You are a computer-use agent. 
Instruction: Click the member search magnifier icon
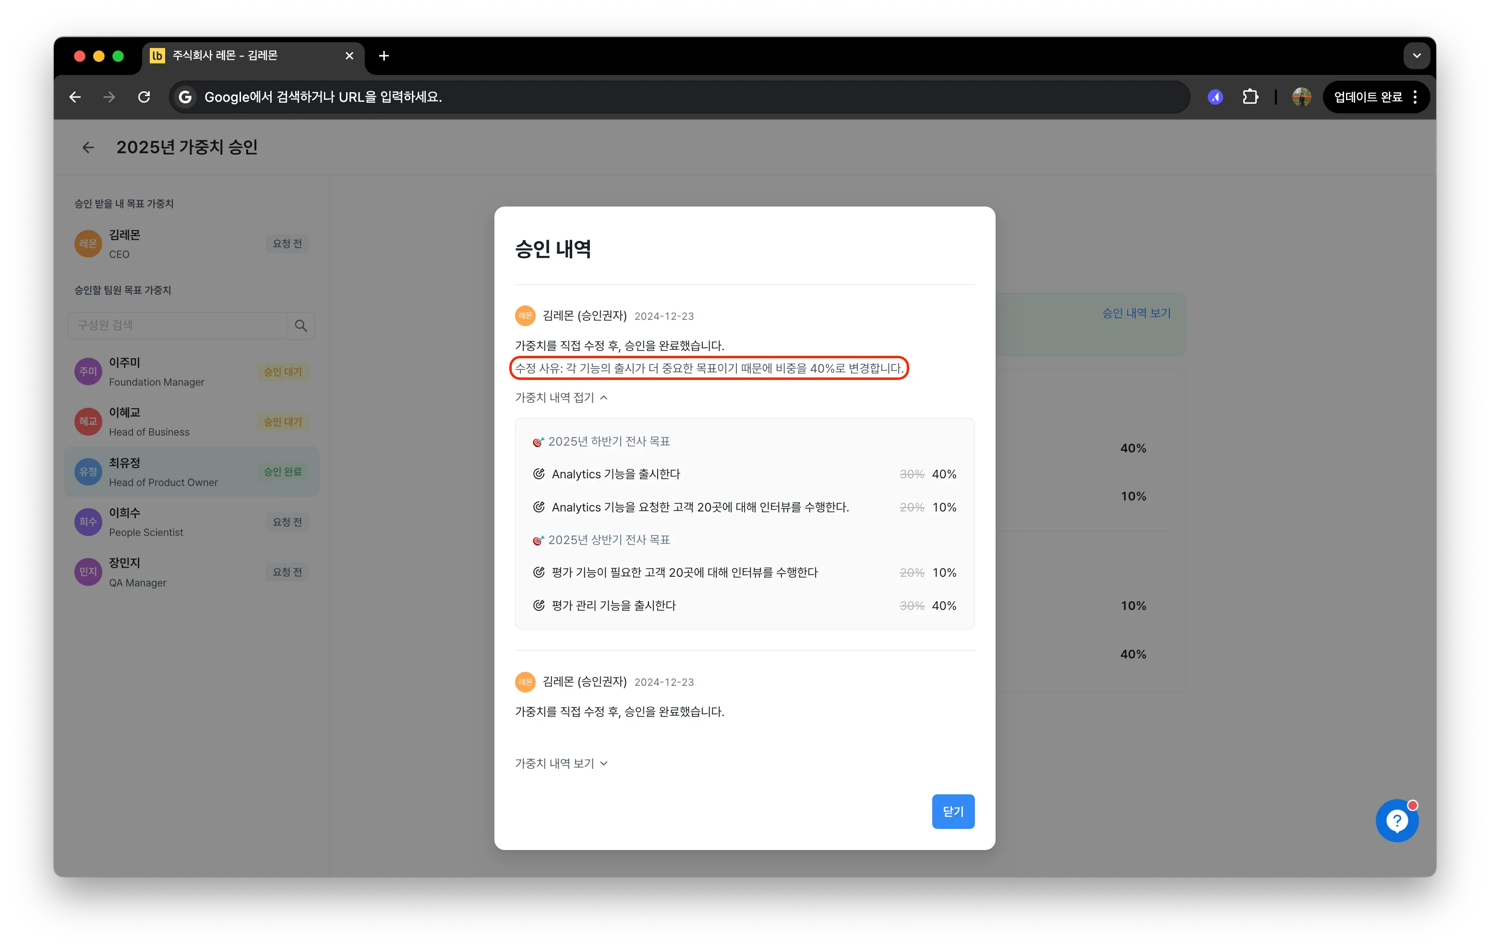click(x=301, y=326)
